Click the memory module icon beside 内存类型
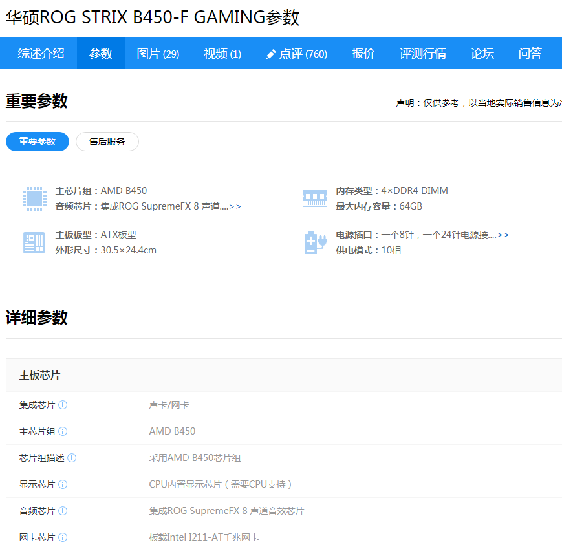 coord(315,198)
